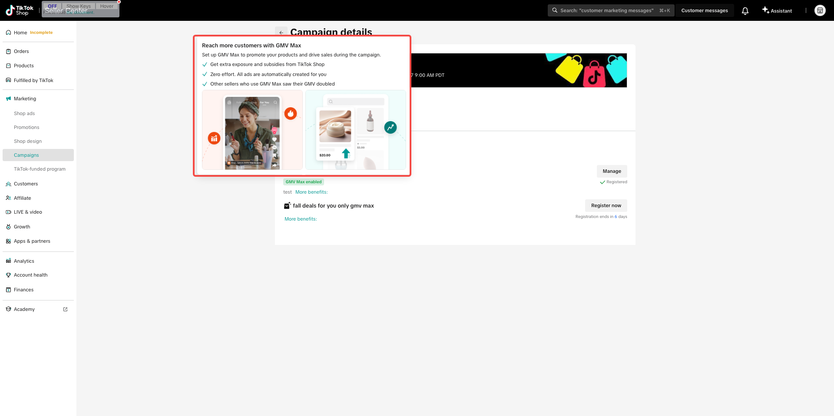
Task: Click the TikTok Shop logo
Action: [19, 10]
